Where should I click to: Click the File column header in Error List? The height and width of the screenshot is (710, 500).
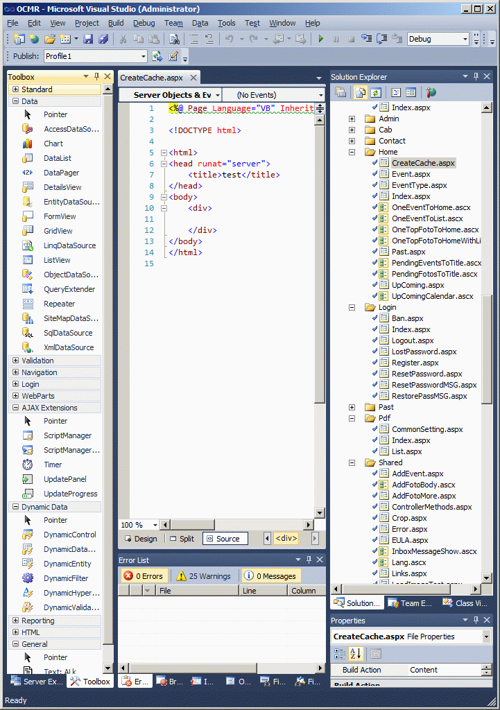click(x=197, y=591)
